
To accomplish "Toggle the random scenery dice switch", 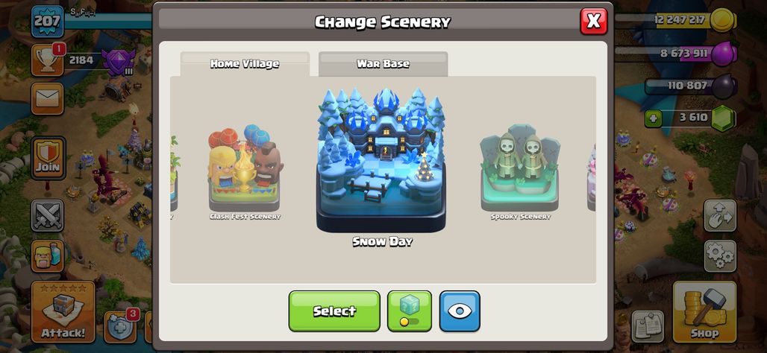I will pos(410,311).
